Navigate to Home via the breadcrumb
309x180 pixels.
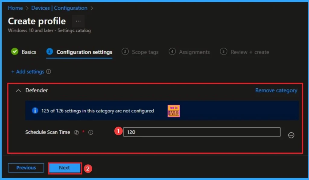(15, 8)
